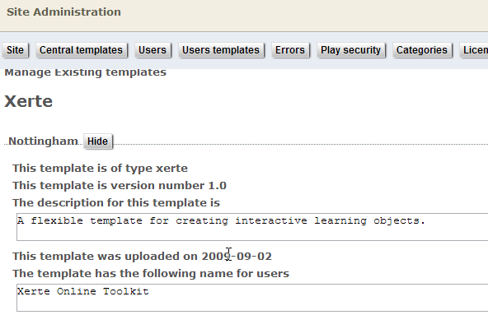488x315 pixels.
Task: Open the partially visible Licences tab
Action: click(x=474, y=50)
